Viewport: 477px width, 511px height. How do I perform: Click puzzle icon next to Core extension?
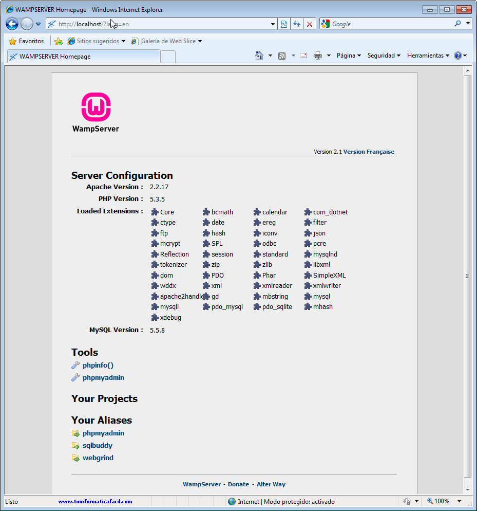pos(155,212)
